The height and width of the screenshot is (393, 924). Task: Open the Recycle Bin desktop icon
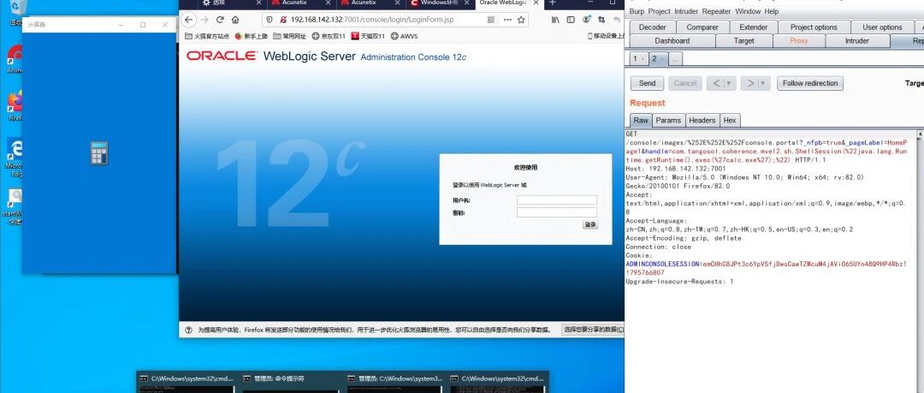(x=16, y=12)
